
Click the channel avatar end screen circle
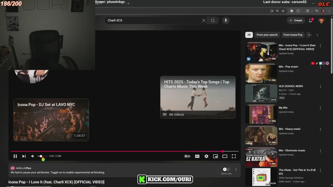click(31, 76)
